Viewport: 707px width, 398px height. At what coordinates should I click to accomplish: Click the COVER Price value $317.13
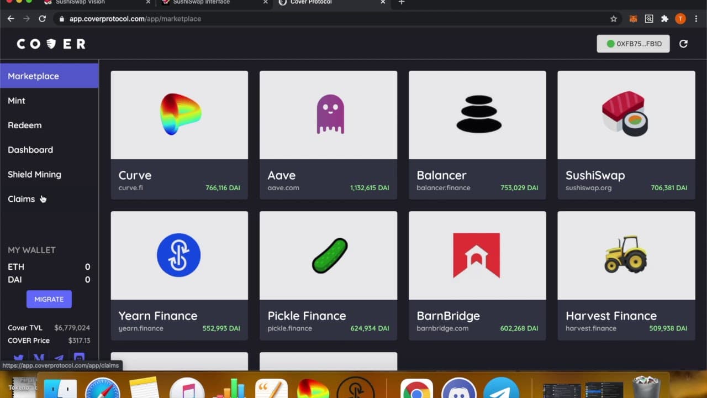[79, 341]
